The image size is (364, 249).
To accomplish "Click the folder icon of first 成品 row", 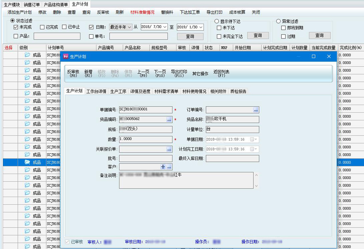I will pyautogui.click(x=27, y=55).
